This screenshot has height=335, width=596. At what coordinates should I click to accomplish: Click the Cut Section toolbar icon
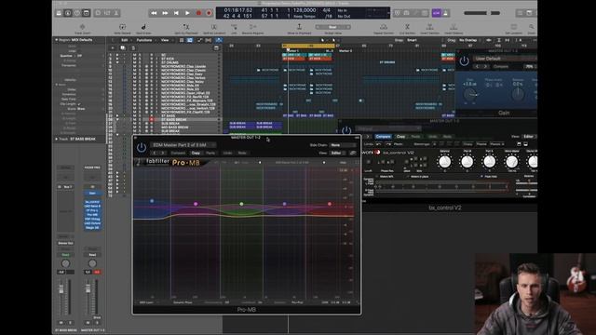point(407,27)
